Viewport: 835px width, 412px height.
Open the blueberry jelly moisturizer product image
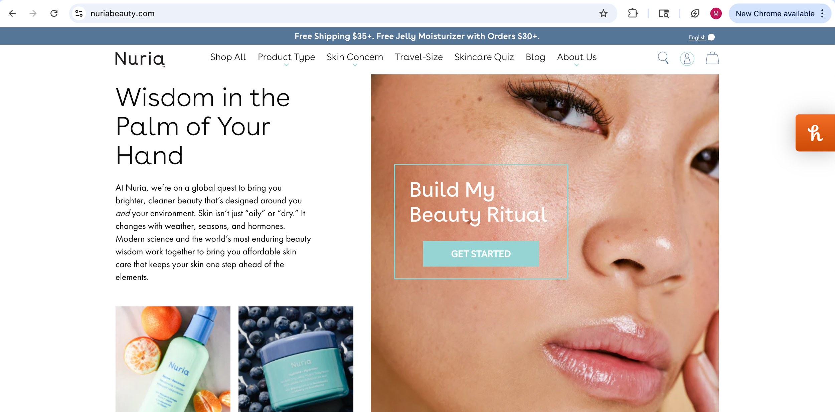pos(296,359)
